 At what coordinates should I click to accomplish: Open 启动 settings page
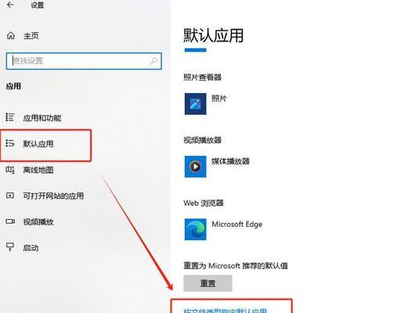click(31, 248)
